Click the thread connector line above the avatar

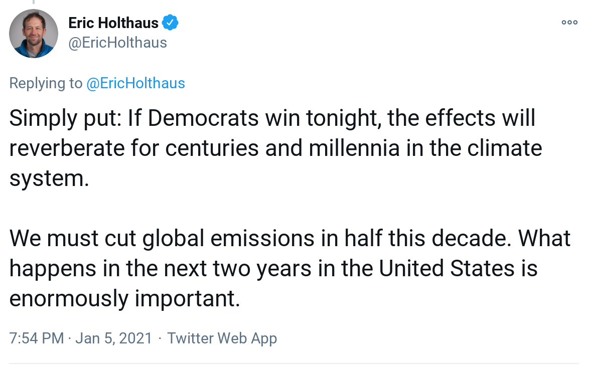pyautogui.click(x=34, y=2)
